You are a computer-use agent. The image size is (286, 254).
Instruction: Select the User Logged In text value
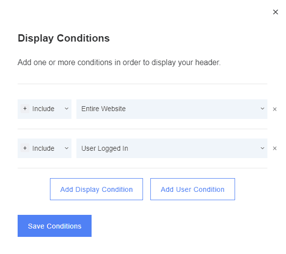tap(105, 148)
